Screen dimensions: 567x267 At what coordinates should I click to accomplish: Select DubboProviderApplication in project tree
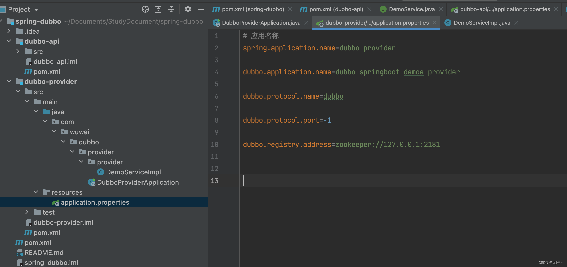138,182
